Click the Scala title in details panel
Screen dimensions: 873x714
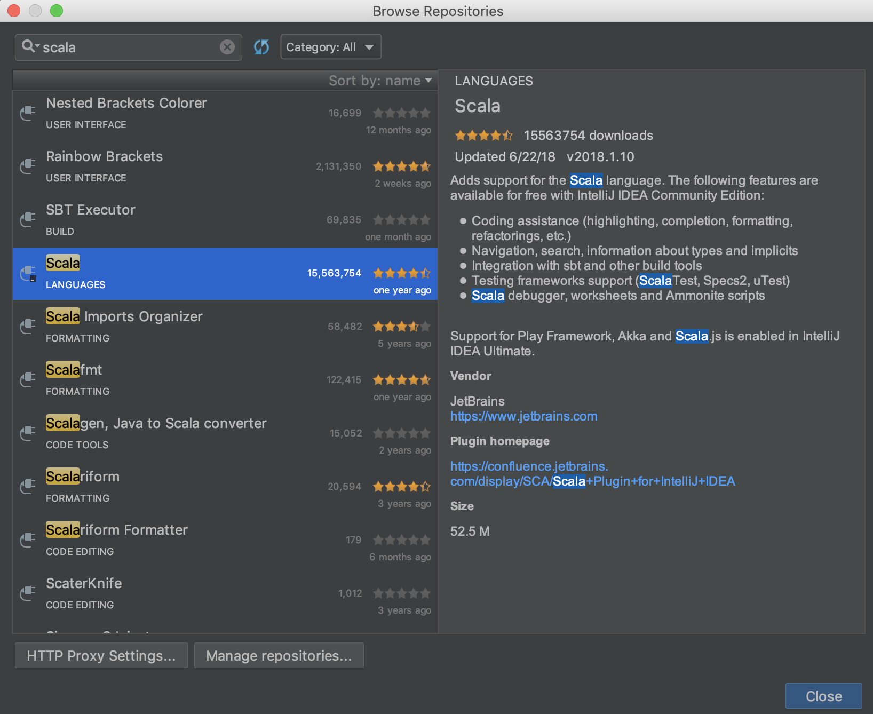click(x=478, y=106)
